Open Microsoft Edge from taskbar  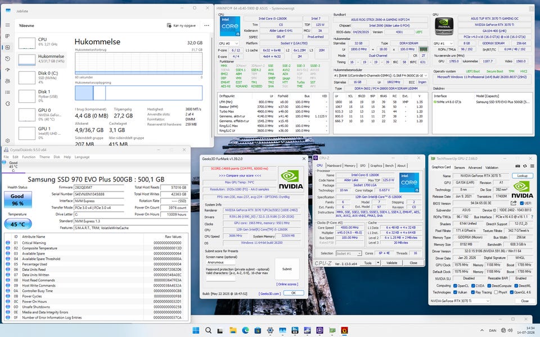pyautogui.click(x=245, y=330)
